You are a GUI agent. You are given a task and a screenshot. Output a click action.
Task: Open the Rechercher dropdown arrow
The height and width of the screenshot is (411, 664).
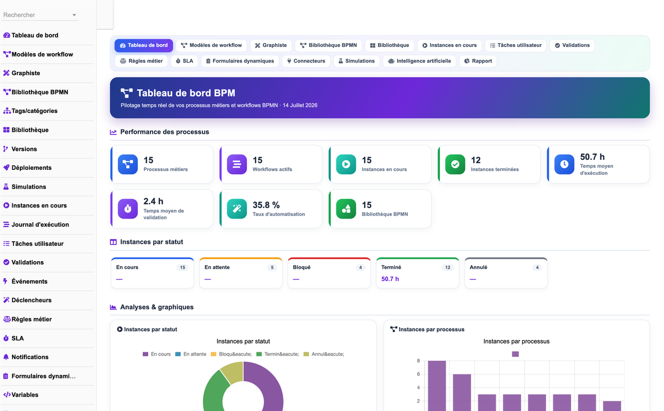tap(74, 15)
